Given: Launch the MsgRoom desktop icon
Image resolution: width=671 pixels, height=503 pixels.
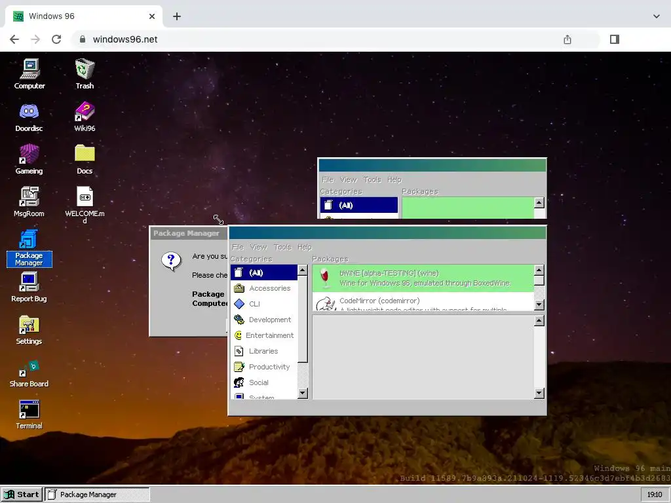Looking at the screenshot, I should tap(29, 202).
